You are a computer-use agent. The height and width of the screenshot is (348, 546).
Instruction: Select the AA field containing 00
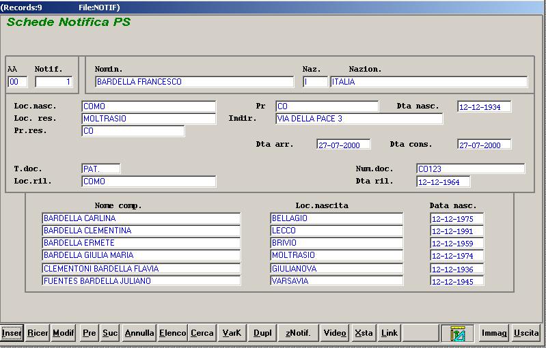pyautogui.click(x=18, y=82)
